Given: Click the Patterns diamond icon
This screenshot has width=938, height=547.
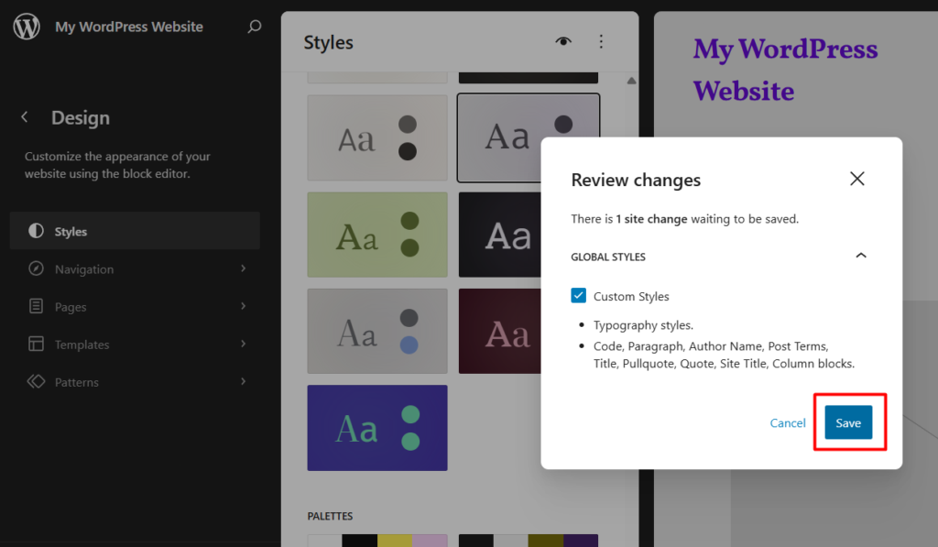Looking at the screenshot, I should (x=36, y=381).
